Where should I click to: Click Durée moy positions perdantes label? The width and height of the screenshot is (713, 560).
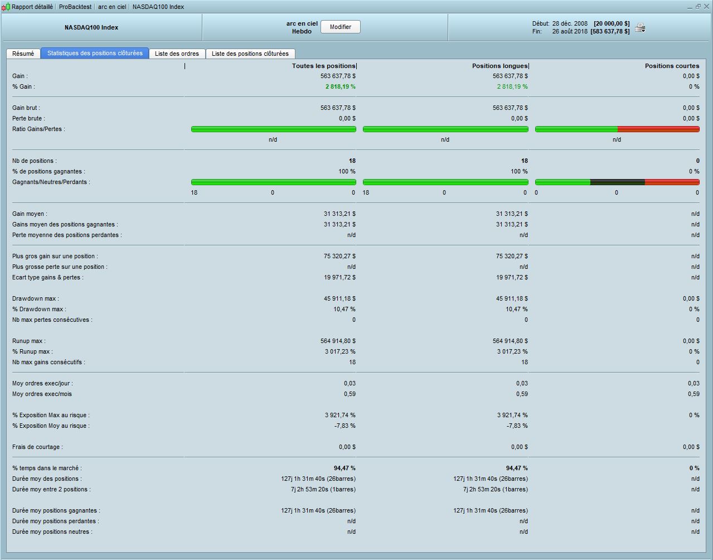56,521
